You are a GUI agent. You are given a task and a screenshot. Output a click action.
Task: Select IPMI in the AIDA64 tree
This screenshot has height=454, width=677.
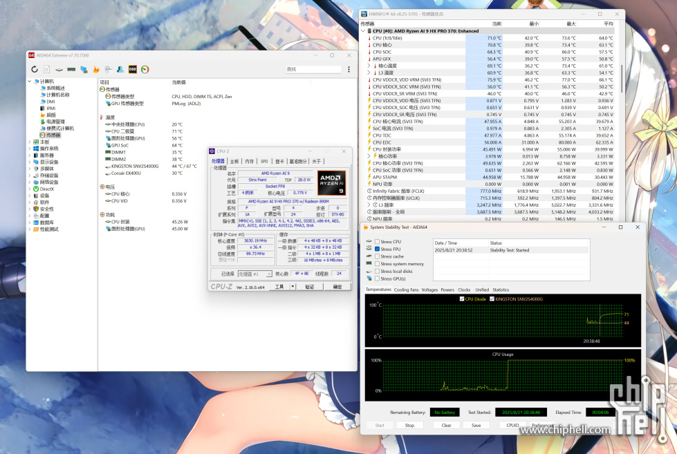pyautogui.click(x=48, y=108)
